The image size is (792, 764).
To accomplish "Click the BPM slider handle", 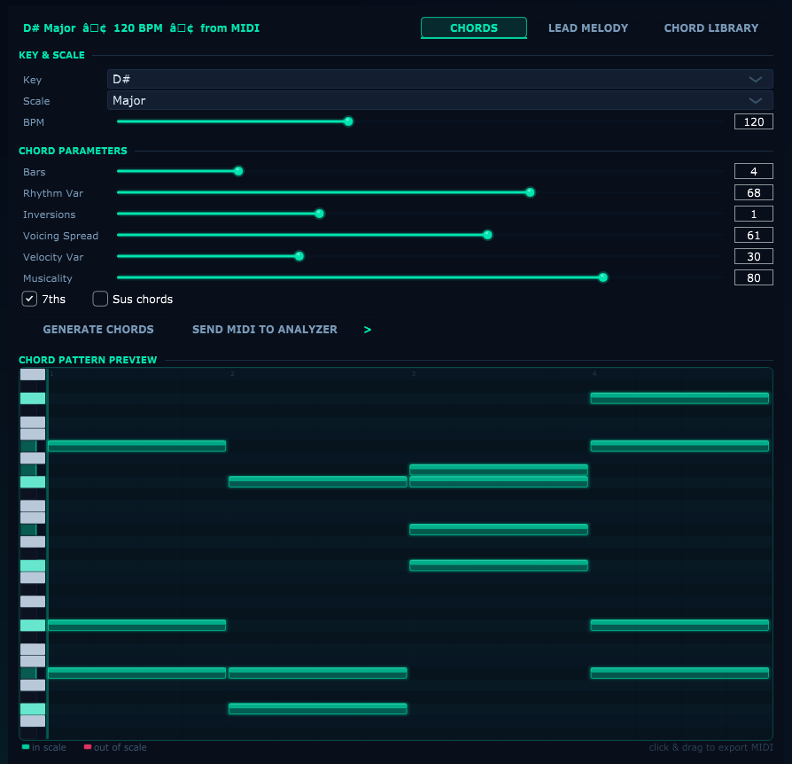I will coord(348,121).
